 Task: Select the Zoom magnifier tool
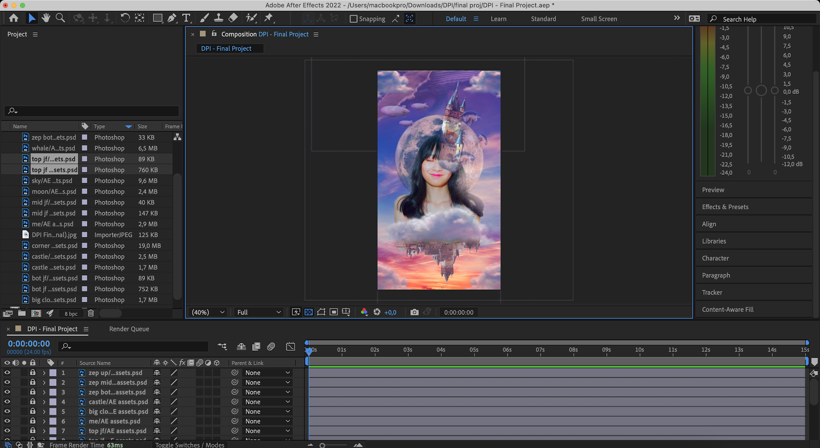60,18
